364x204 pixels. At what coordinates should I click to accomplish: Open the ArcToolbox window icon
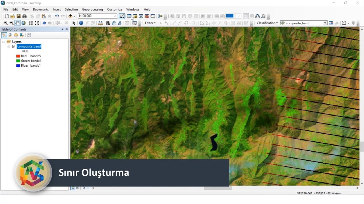tap(147, 16)
